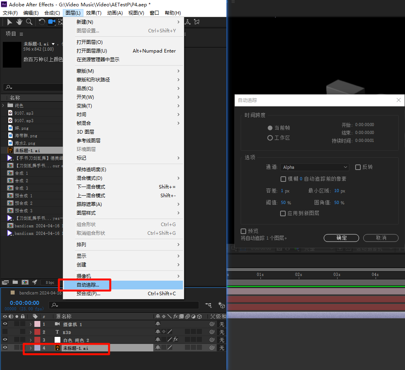The image size is (405, 370).
Task: Click the axis mode icon in toolbar
Action: (x=188, y=22)
